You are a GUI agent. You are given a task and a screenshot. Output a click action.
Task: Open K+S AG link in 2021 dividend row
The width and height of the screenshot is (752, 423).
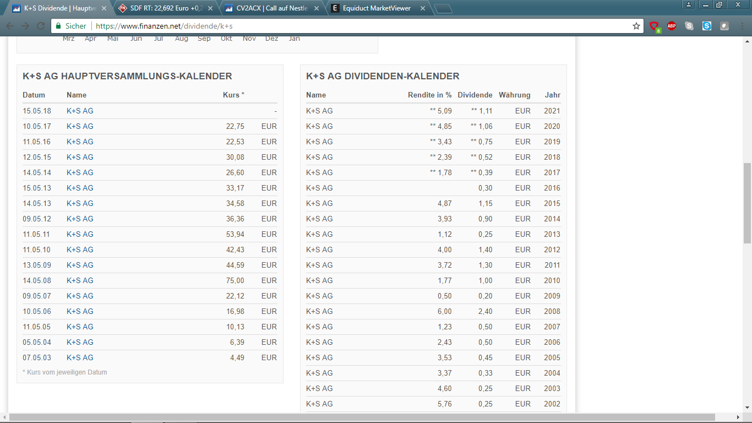pos(319,111)
